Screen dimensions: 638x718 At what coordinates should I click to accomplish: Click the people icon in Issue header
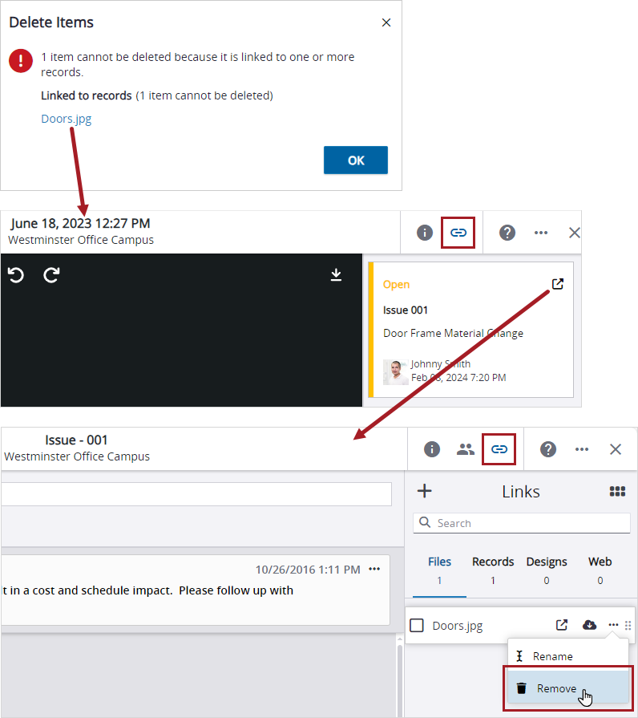(465, 449)
